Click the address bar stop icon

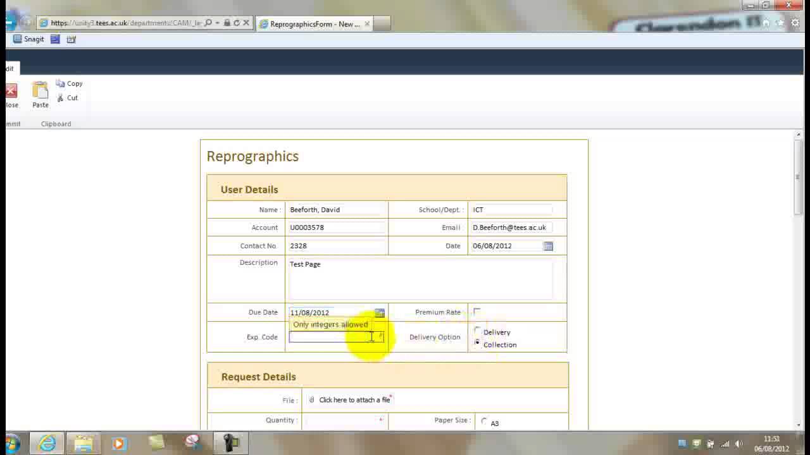point(246,23)
